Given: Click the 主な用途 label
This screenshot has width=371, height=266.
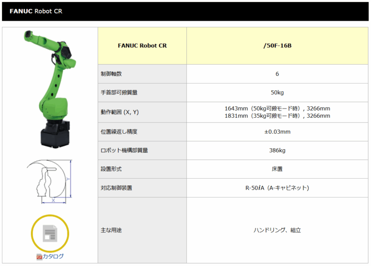Looking at the screenshot, I should tap(111, 230).
